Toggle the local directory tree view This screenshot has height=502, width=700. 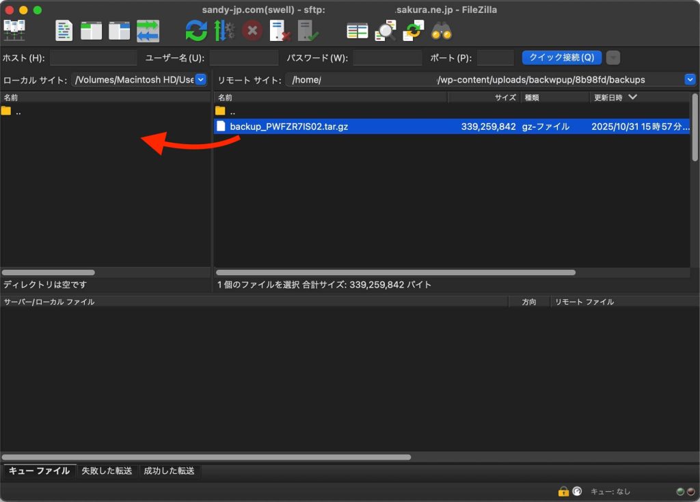tap(91, 31)
